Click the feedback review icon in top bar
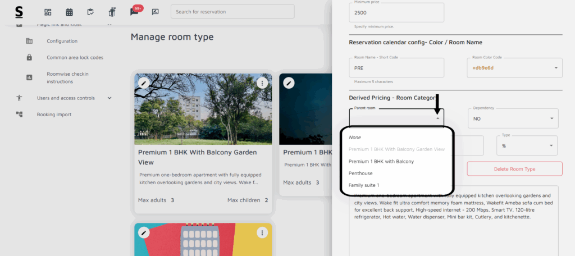Image resolution: width=575 pixels, height=256 pixels. [x=155, y=12]
